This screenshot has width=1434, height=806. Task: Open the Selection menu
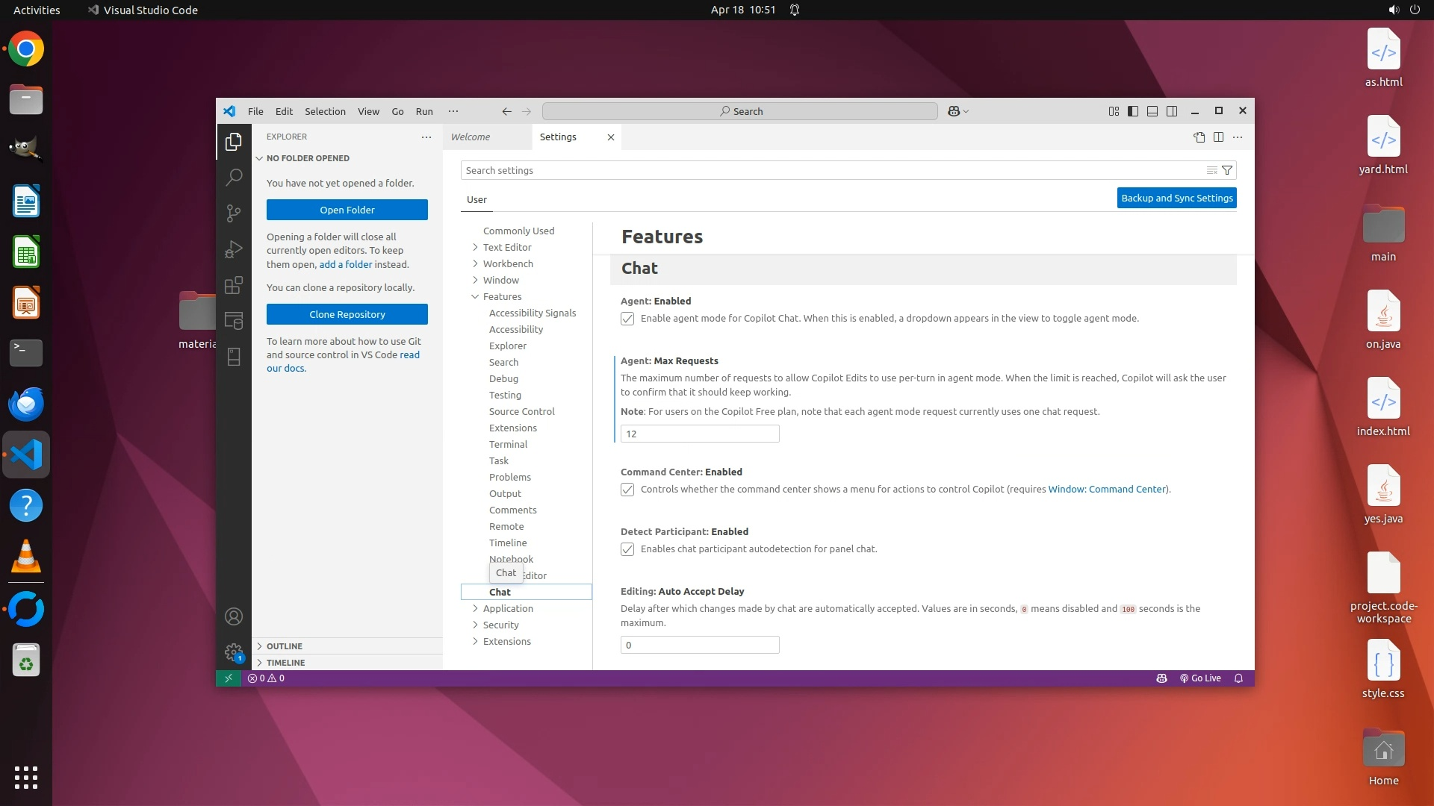(x=325, y=111)
